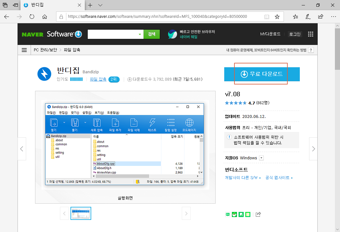Share via the fourth green square icon
The height and width of the screenshot is (232, 340).
pos(248,214)
